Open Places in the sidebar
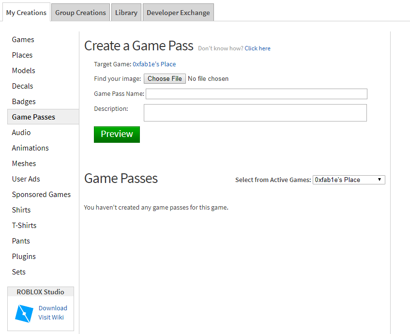Screen dimensions: 410x334 click(x=22, y=55)
